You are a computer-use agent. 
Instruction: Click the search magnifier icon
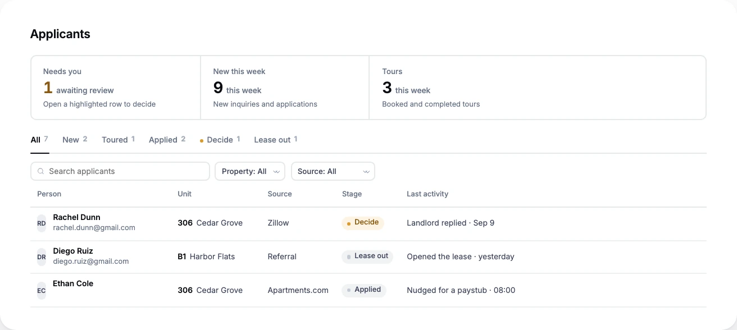coord(40,171)
